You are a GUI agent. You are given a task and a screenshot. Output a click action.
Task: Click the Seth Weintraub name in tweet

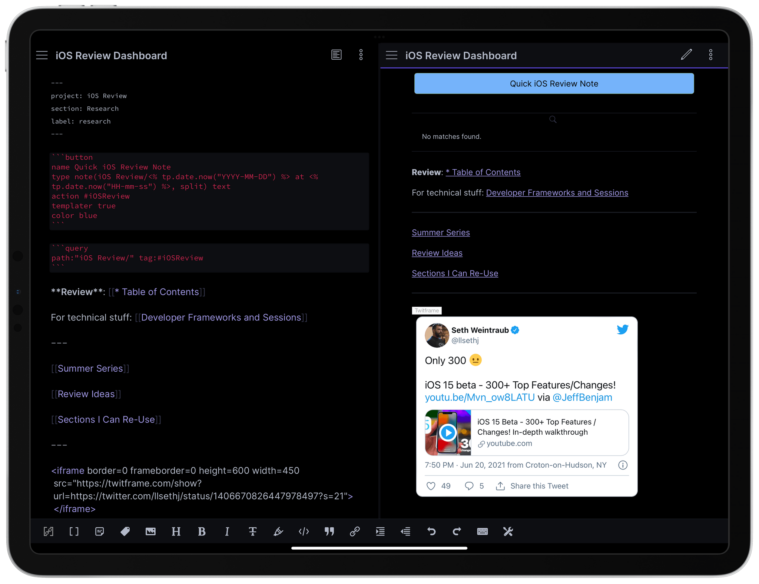(480, 330)
